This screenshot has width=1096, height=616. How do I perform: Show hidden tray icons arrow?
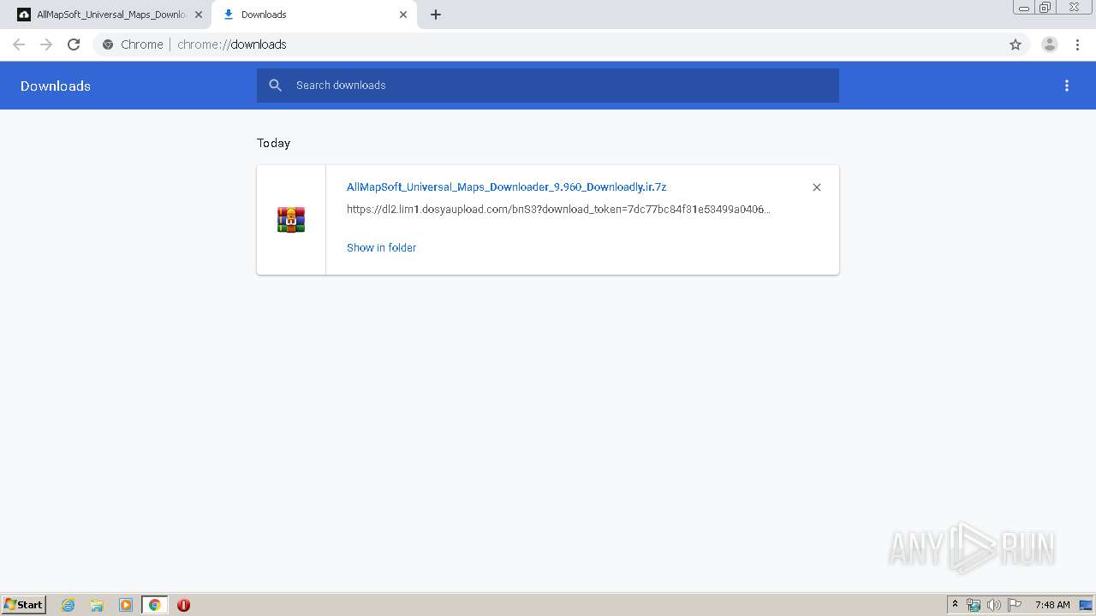click(x=956, y=605)
